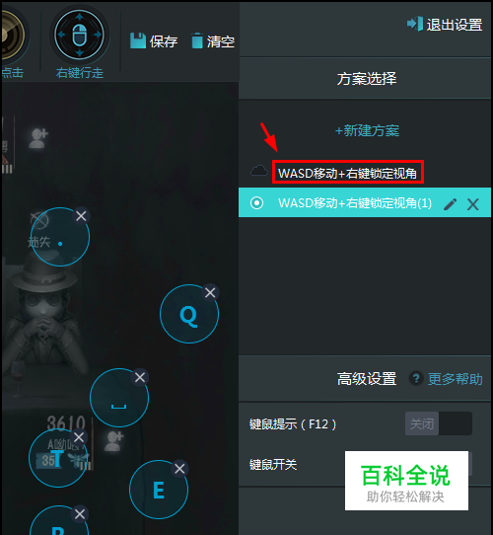
Task: Click the 退出设置 exit arrow icon
Action: click(x=415, y=24)
